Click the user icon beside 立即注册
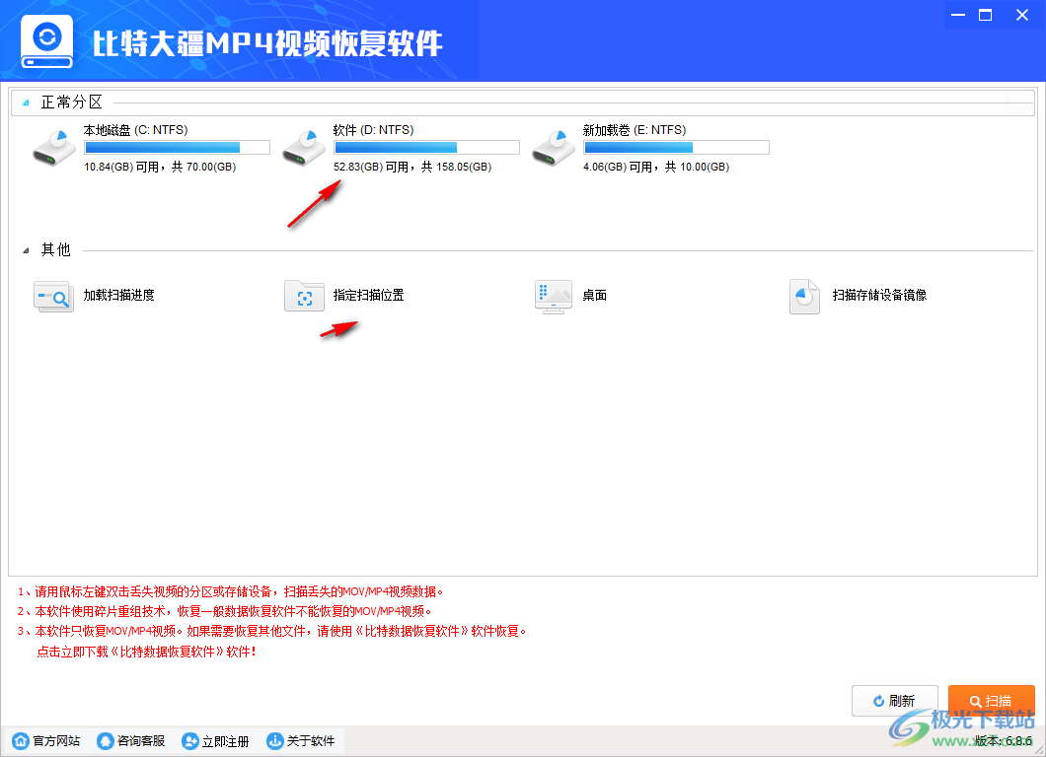 [190, 741]
